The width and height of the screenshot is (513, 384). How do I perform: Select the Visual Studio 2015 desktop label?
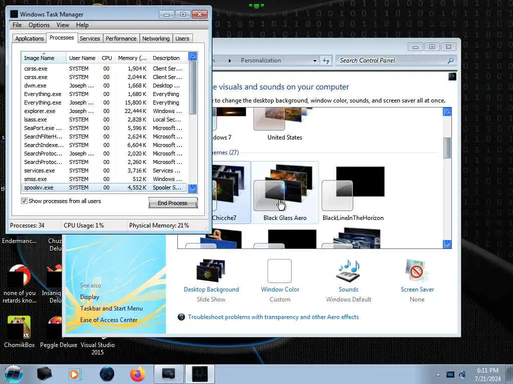(98, 348)
